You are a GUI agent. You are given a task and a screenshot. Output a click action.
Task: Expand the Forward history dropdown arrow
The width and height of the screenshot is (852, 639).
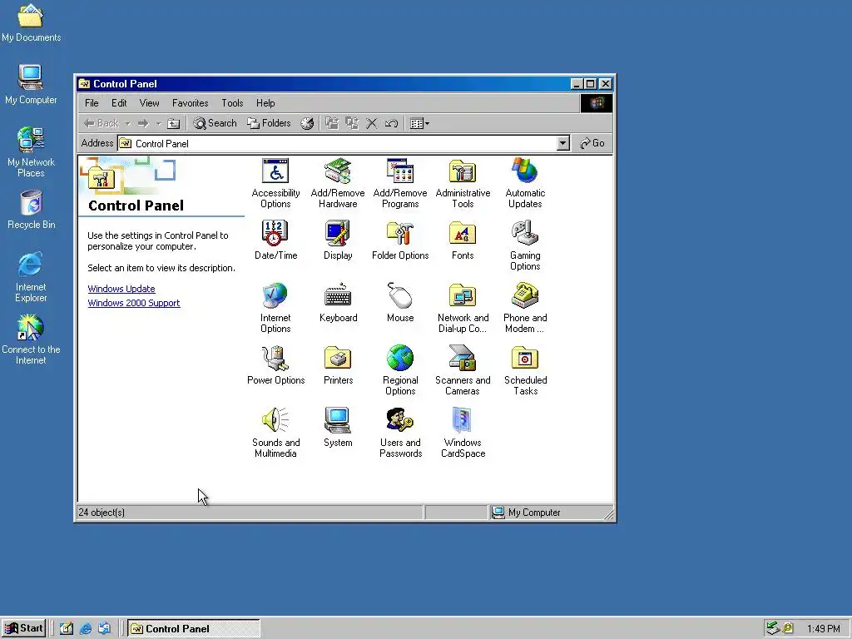coord(159,123)
